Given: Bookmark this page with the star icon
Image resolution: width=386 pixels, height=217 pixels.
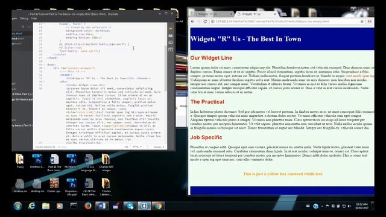Looking at the screenshot, I should tap(362, 22).
